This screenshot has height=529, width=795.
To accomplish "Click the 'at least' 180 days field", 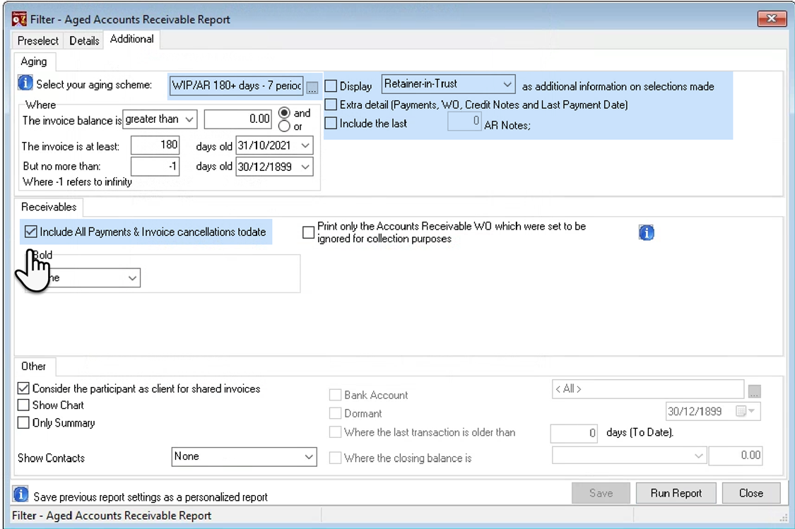I will click(x=155, y=145).
